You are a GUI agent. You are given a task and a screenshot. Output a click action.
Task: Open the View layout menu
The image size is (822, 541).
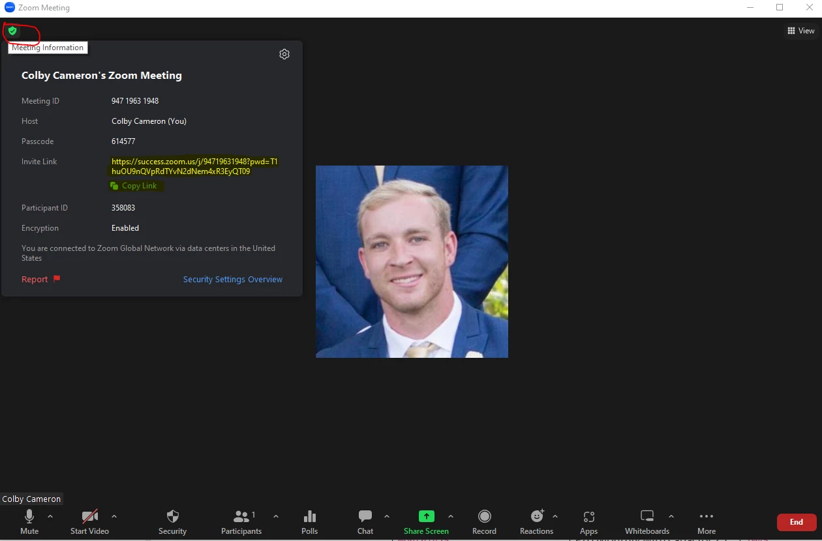coord(800,31)
